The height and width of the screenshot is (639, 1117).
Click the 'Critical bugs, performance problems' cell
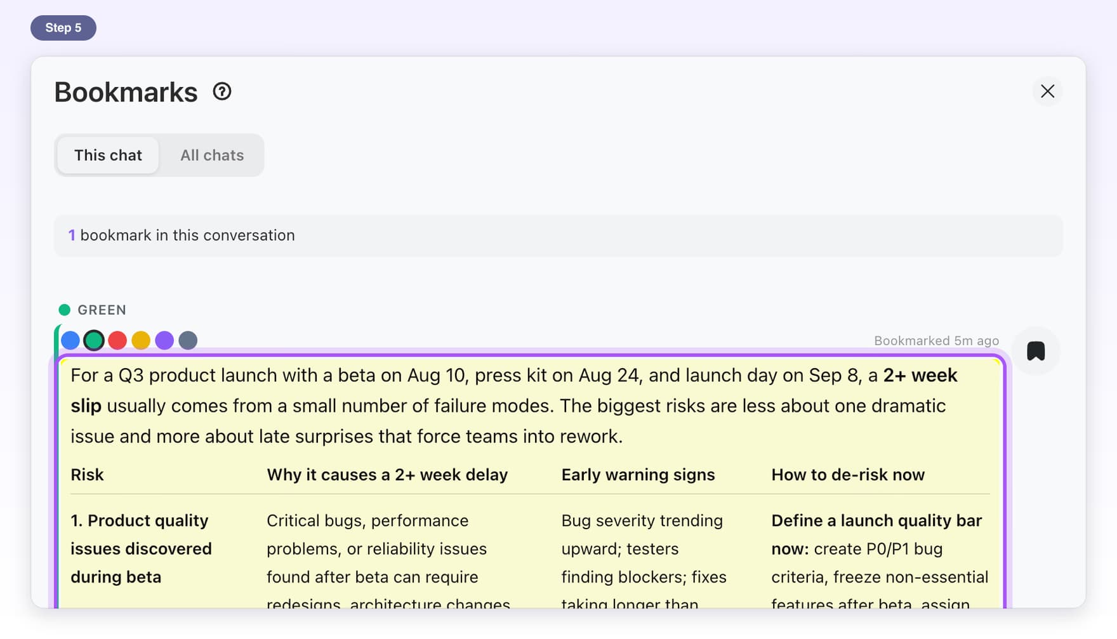[388, 559]
